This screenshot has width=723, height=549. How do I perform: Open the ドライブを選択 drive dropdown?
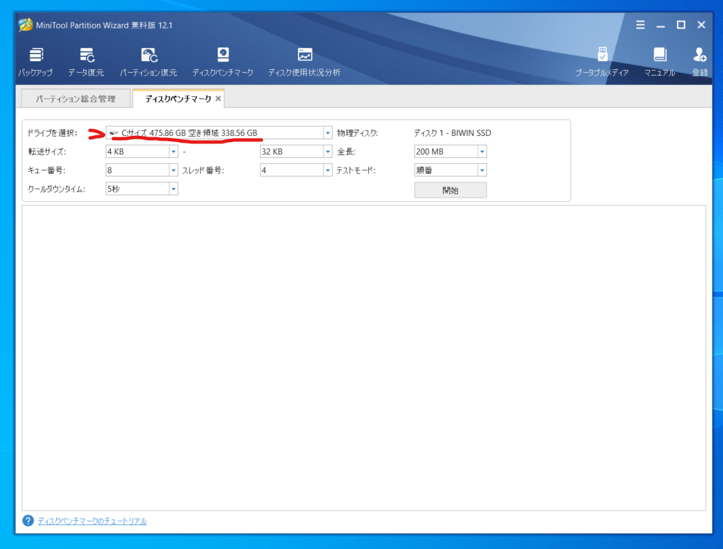click(328, 133)
